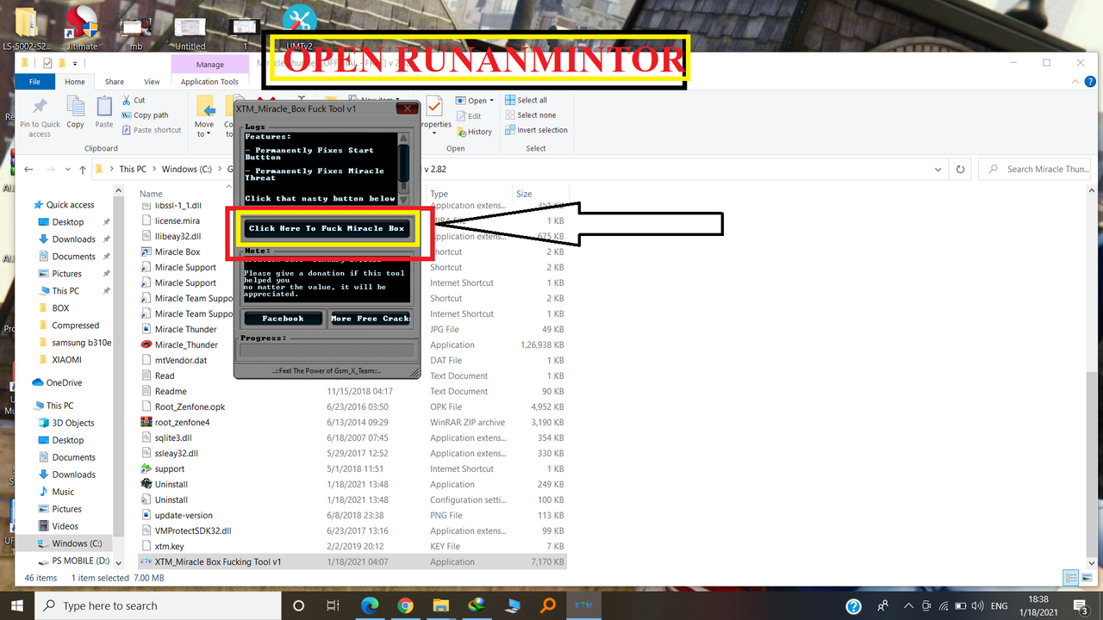Select the Home ribbon tab
The width and height of the screenshot is (1103, 620).
(75, 82)
